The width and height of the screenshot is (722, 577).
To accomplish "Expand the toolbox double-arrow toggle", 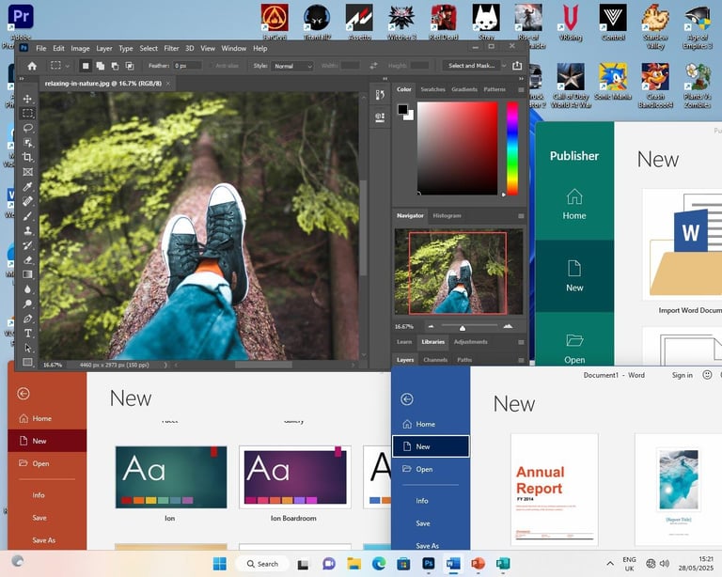I will (22, 79).
